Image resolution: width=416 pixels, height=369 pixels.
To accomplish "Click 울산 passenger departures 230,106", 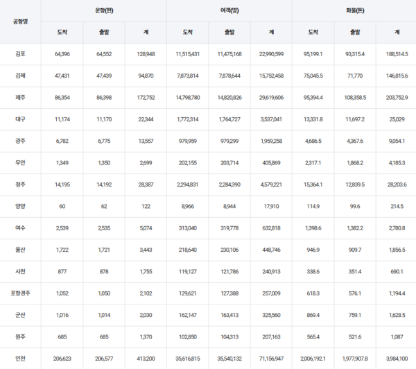I will [229, 250].
